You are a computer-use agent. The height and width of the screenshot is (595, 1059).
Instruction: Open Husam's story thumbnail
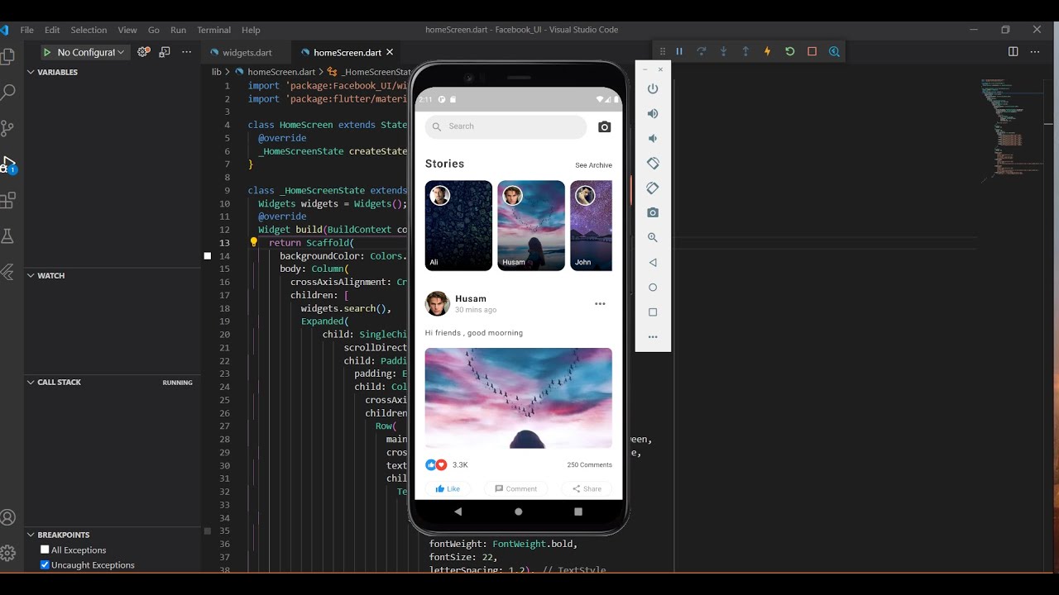531,226
